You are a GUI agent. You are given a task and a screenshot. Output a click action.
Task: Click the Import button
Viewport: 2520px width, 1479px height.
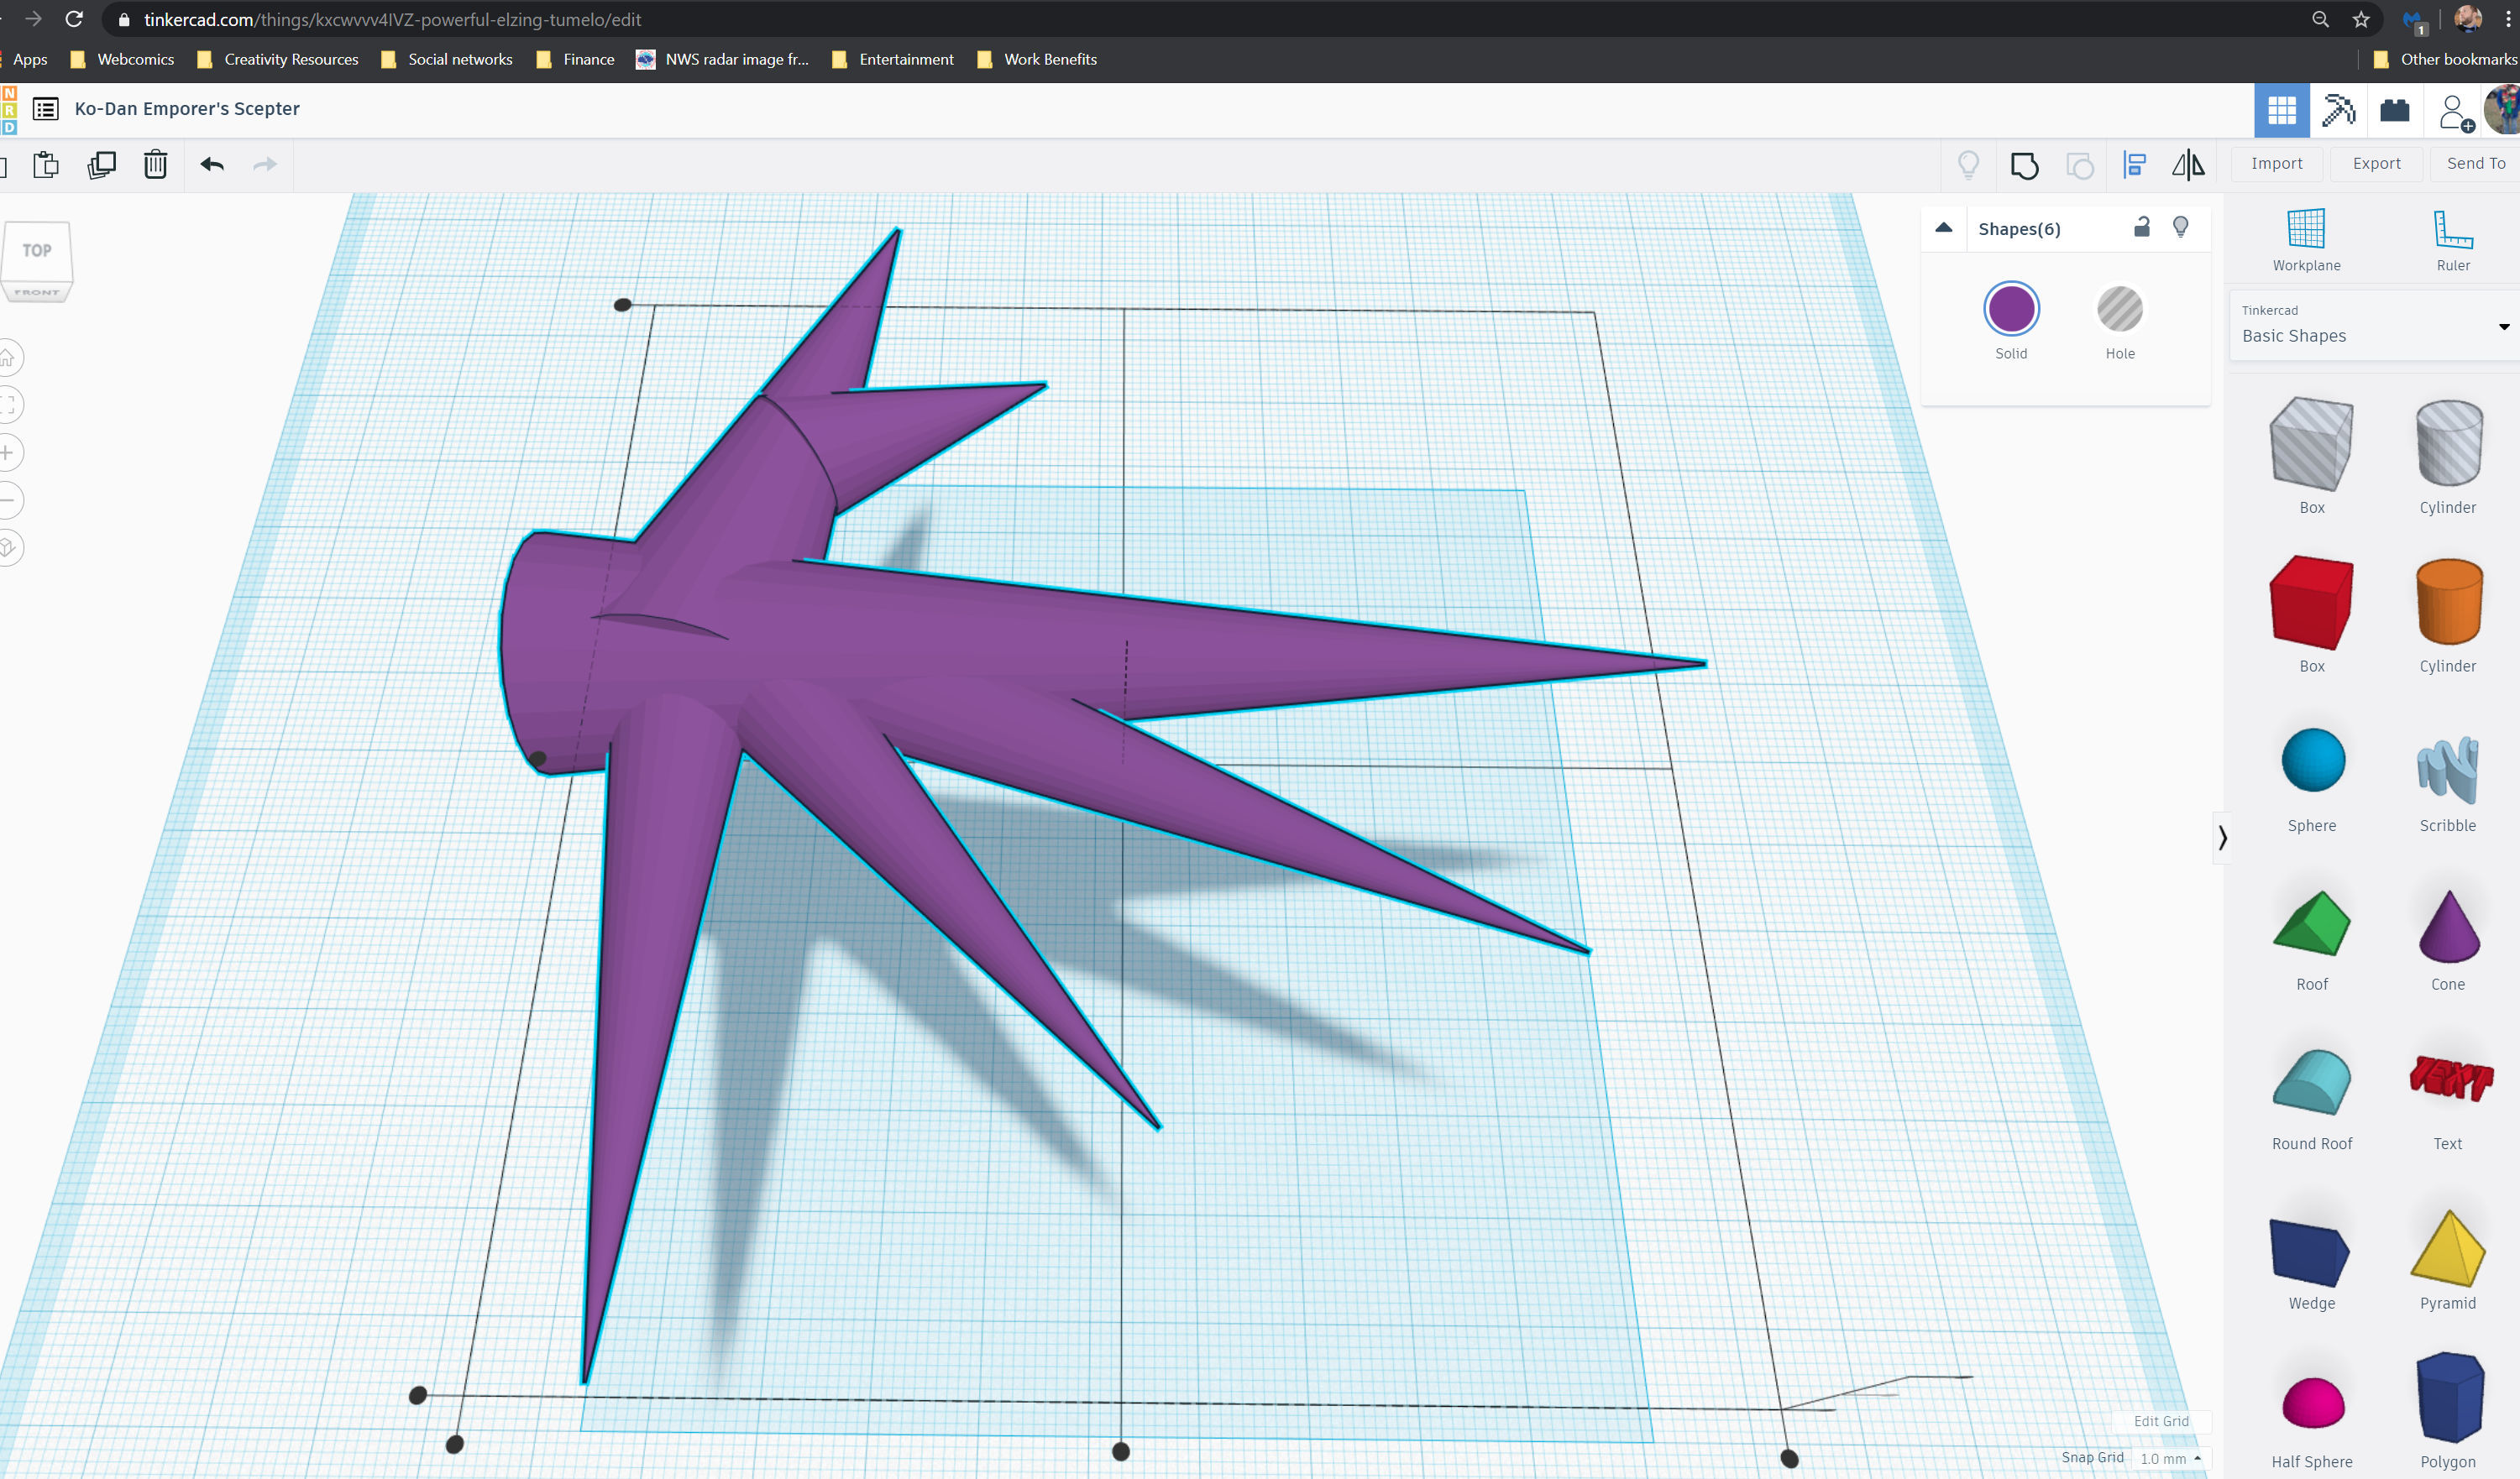pos(2276,164)
